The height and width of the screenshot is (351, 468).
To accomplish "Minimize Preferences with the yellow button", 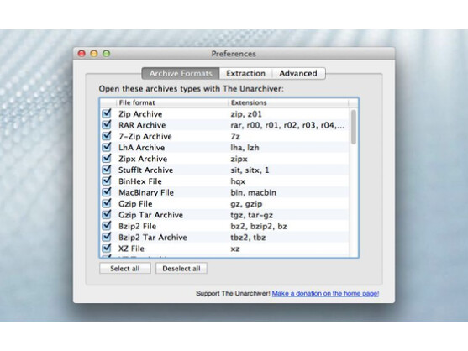I will (x=94, y=54).
